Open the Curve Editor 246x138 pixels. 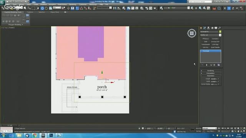(133, 8)
